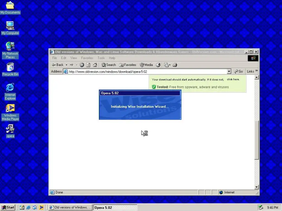The image size is (282, 211).
Task: Open the Search pane from toolbar
Action: (x=109, y=65)
